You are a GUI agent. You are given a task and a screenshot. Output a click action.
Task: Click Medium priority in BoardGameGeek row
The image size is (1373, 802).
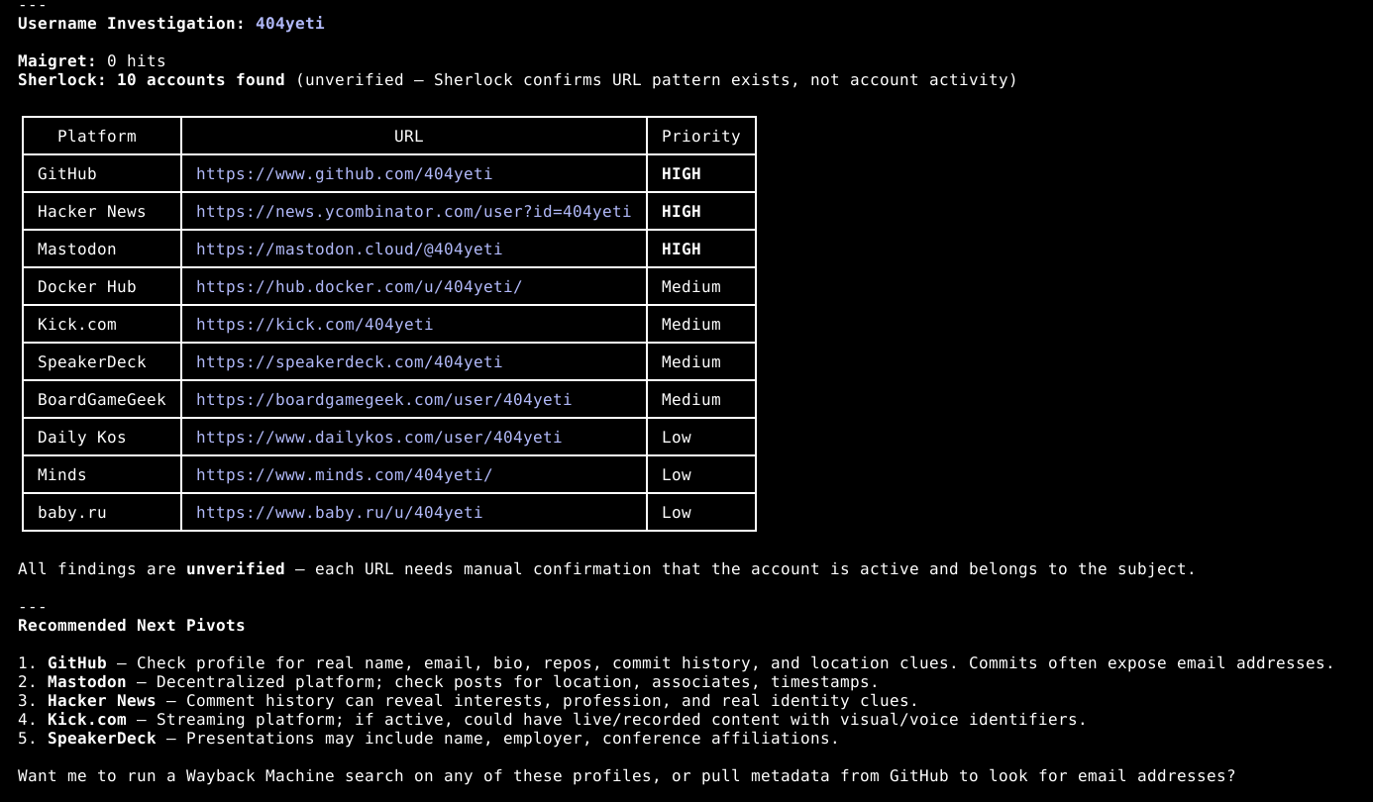coord(690,399)
